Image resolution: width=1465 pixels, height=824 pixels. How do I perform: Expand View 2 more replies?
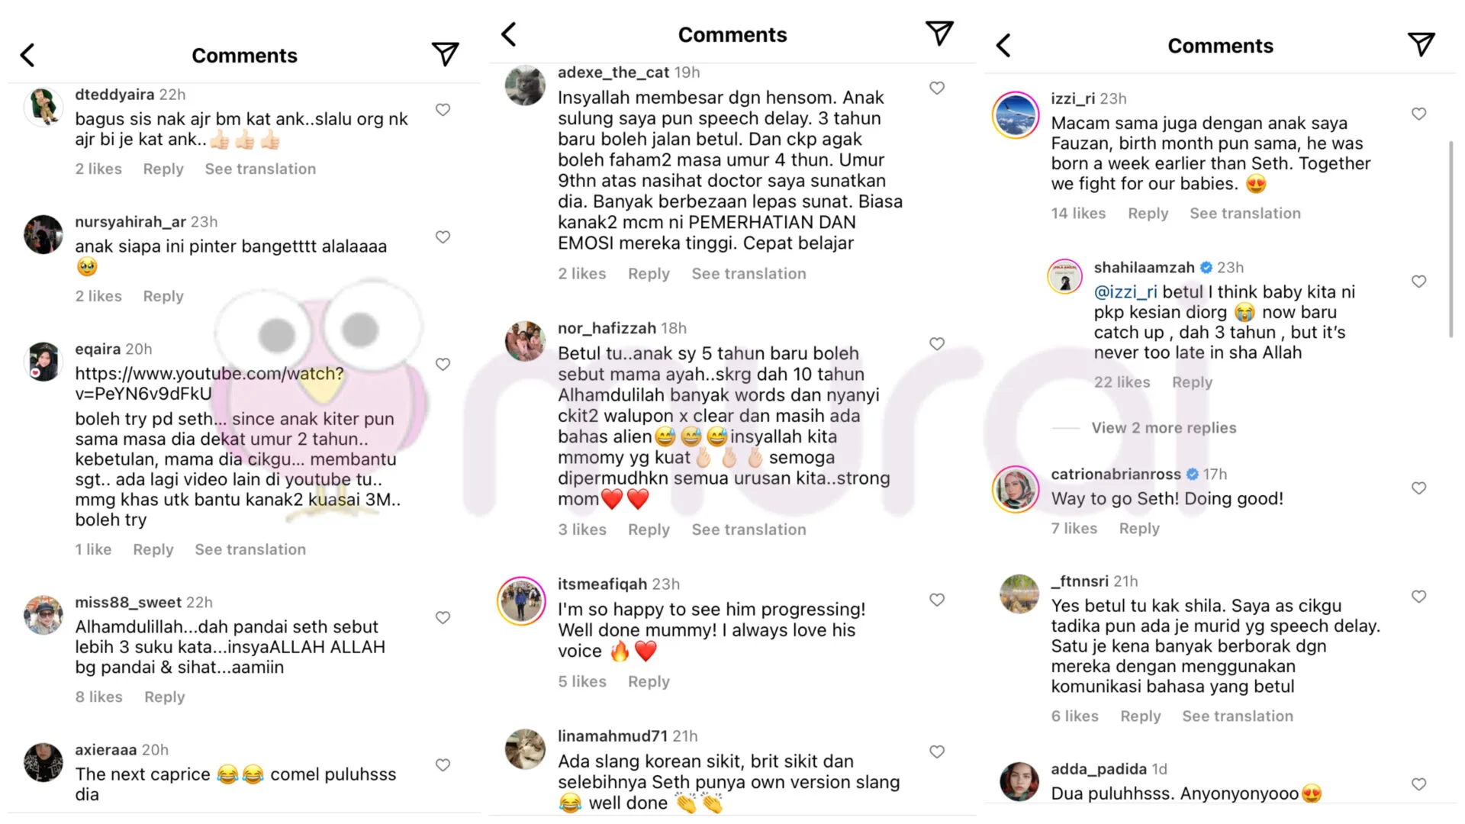[1164, 428]
